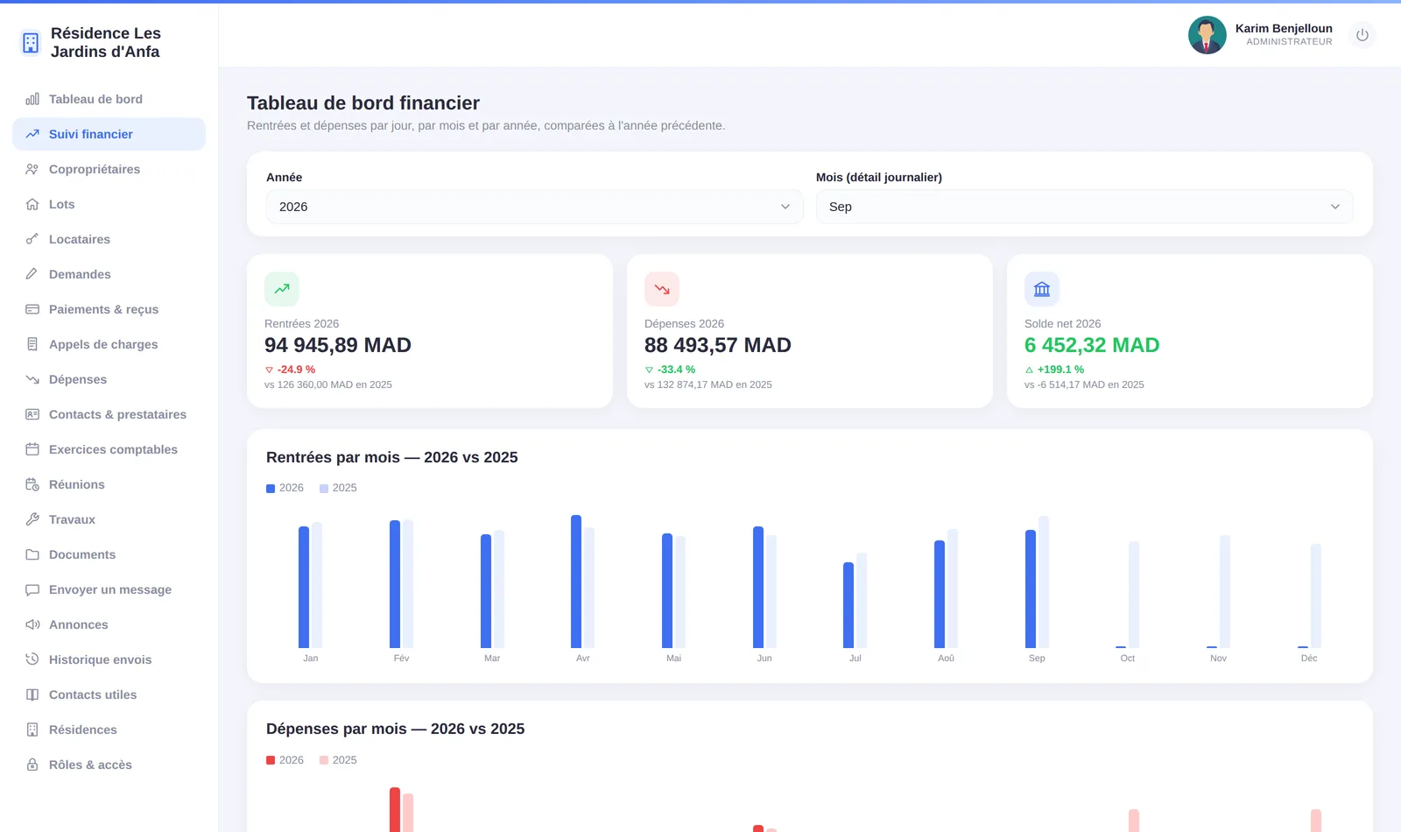Click the Contacts & prestataires card icon
Image resolution: width=1401 pixels, height=832 pixels.
coord(32,414)
